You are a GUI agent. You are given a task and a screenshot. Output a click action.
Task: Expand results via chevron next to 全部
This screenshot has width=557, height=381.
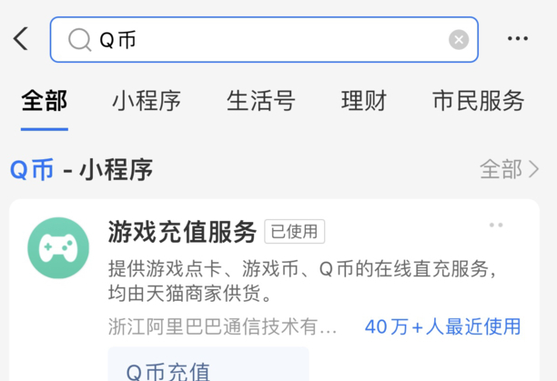(534, 169)
